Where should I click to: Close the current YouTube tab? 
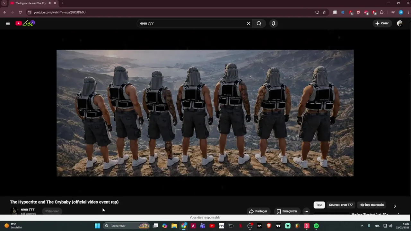point(55,3)
